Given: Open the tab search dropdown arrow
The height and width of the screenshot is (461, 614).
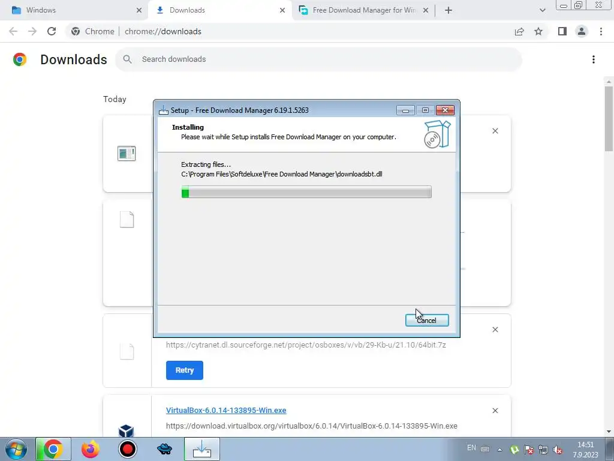Looking at the screenshot, I should coord(542,10).
